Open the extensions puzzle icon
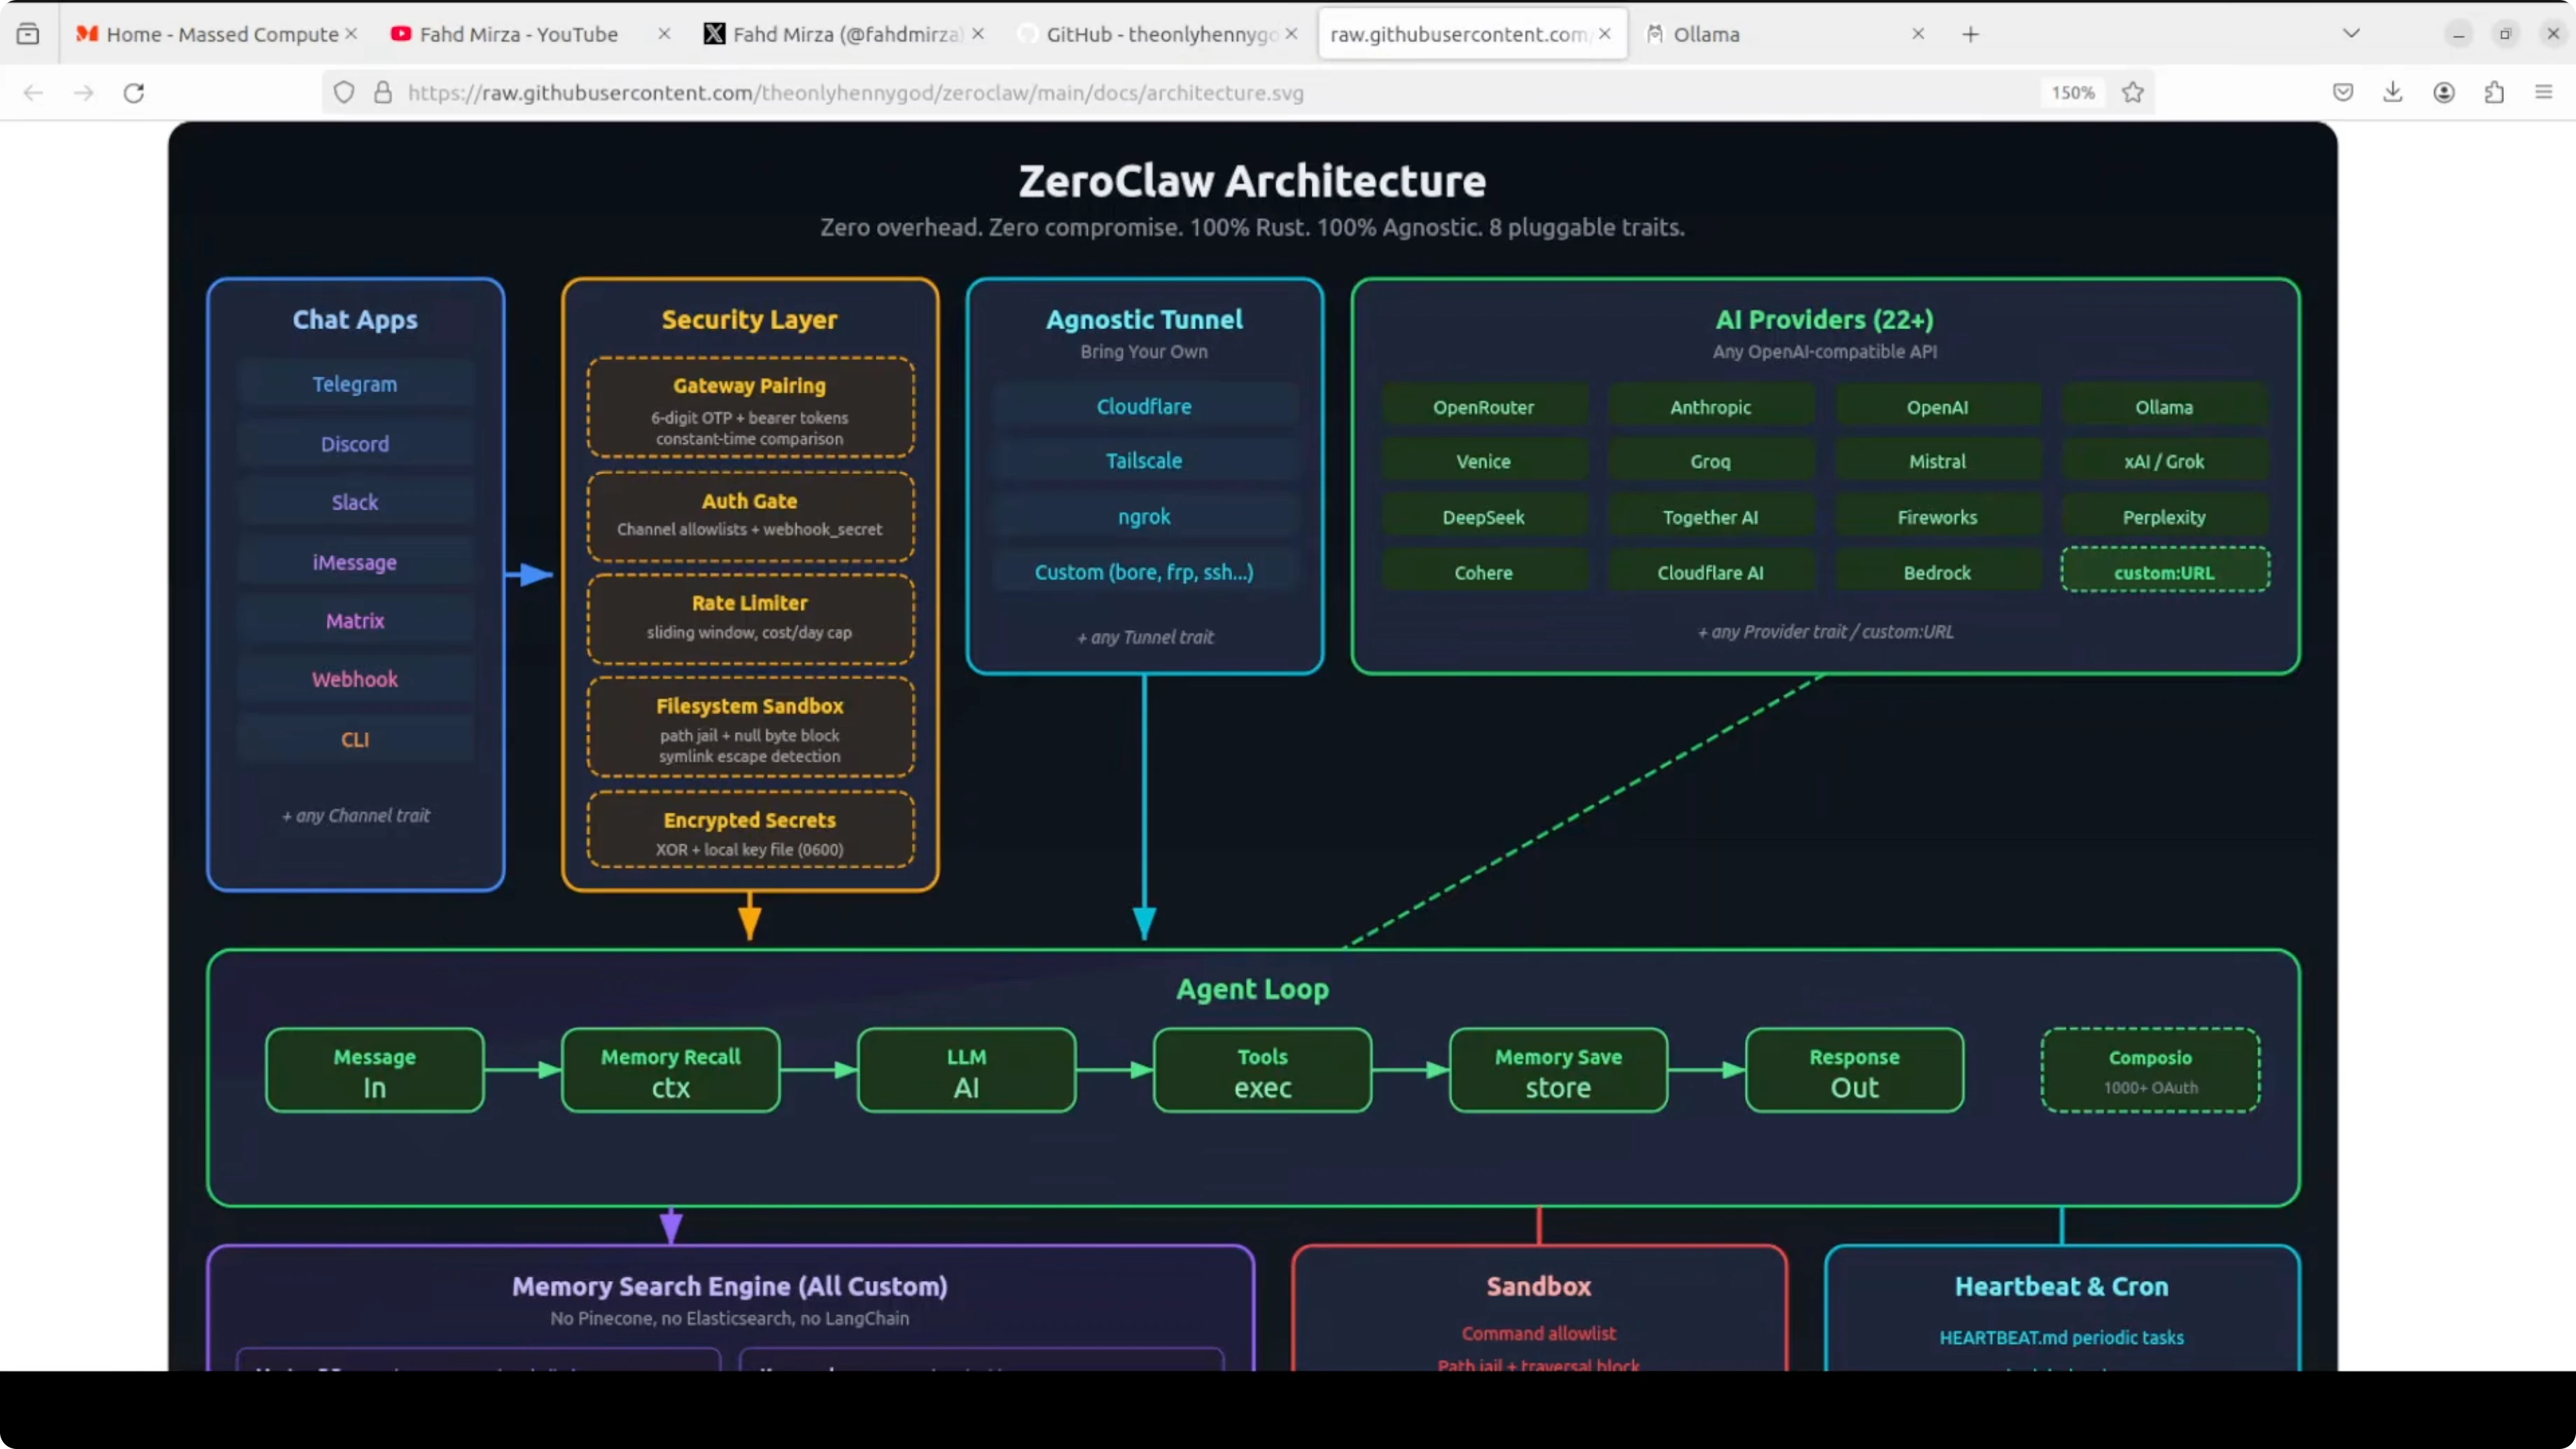The image size is (2576, 1449). click(2494, 93)
